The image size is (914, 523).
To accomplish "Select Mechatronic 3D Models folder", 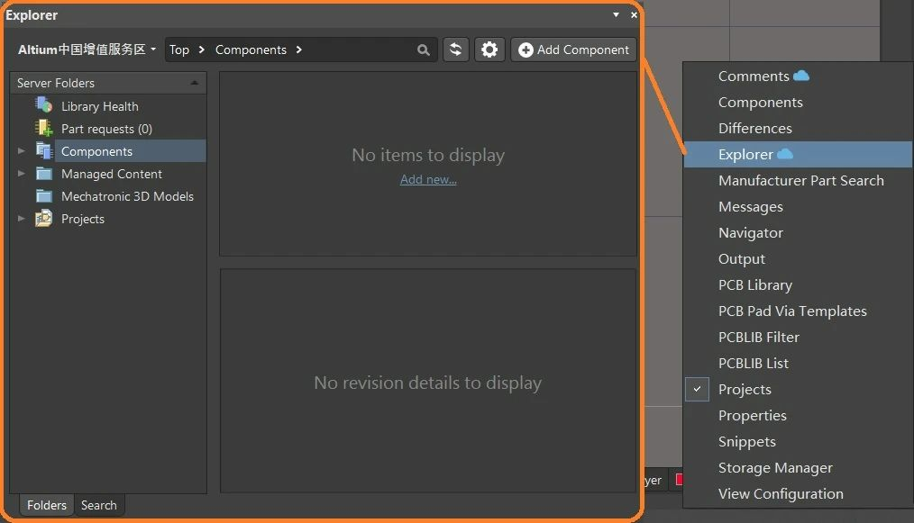I will coord(127,196).
